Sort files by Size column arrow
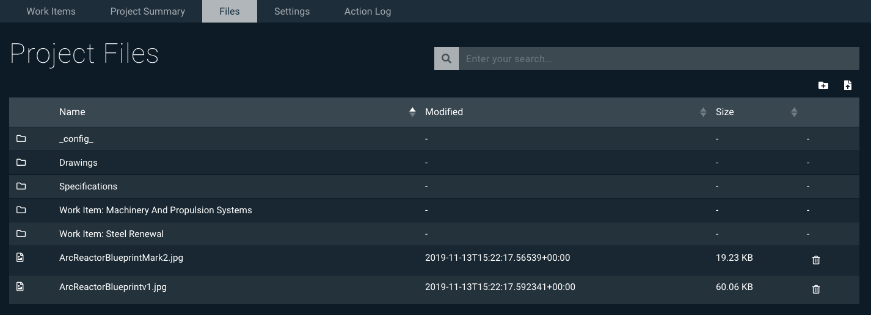This screenshot has height=315, width=871. [x=793, y=112]
